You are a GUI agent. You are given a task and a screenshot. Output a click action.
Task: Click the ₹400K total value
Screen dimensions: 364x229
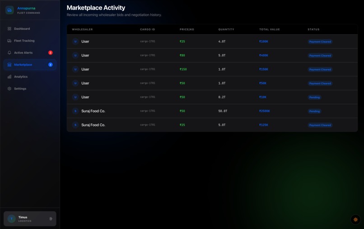[263, 56]
